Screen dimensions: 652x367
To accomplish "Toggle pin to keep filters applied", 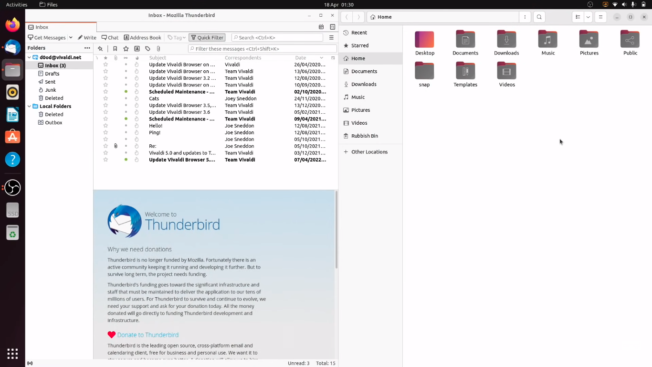I will tap(100, 49).
